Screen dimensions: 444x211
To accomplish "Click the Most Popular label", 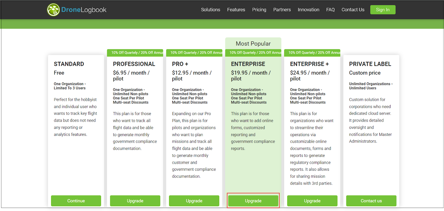I will pos(253,44).
